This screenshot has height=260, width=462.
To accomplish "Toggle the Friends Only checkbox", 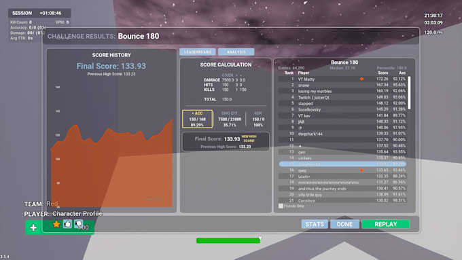I will coord(281,206).
